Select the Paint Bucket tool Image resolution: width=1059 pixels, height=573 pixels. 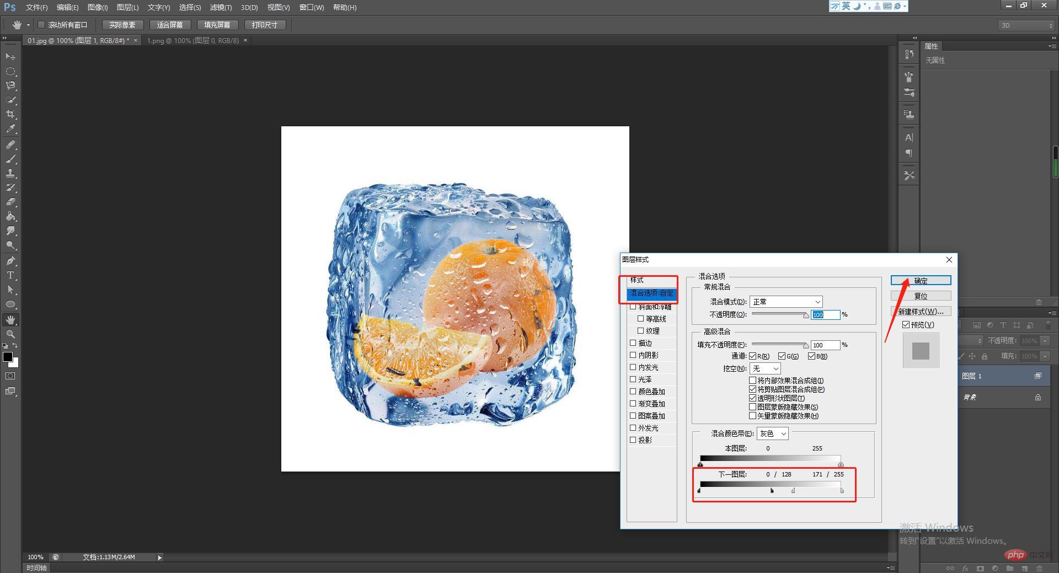coord(10,216)
